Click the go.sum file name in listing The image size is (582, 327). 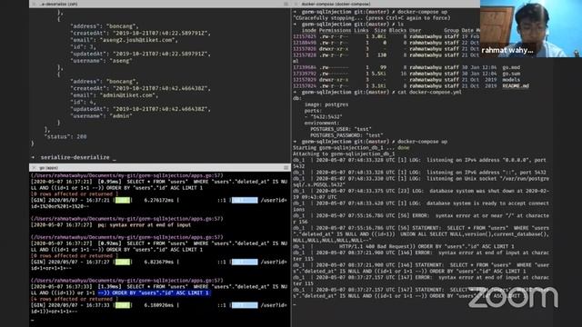[x=511, y=74]
